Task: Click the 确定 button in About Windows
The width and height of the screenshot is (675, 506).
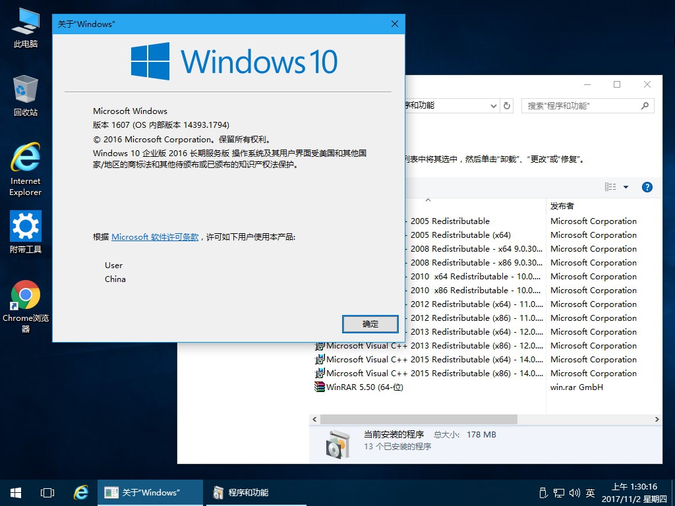Action: pos(370,324)
